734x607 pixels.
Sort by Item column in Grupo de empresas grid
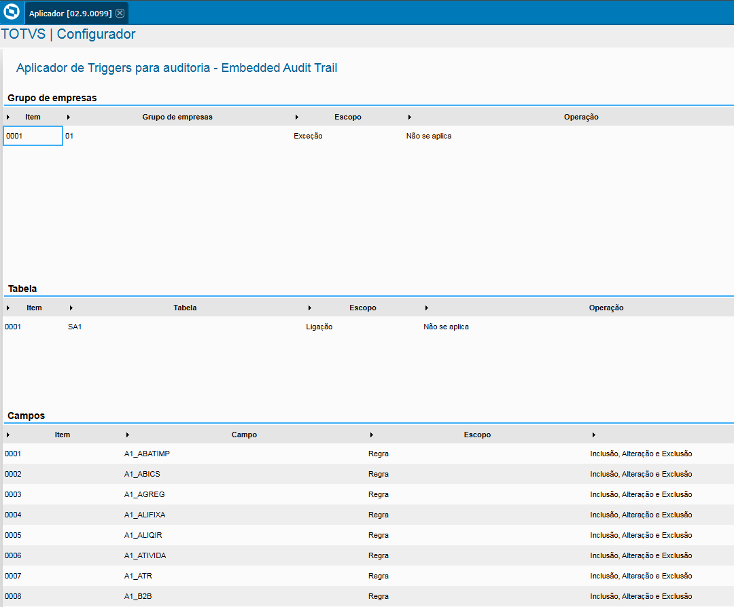point(33,117)
